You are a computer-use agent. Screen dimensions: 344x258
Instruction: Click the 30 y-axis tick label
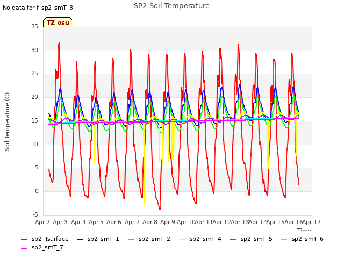34,50
